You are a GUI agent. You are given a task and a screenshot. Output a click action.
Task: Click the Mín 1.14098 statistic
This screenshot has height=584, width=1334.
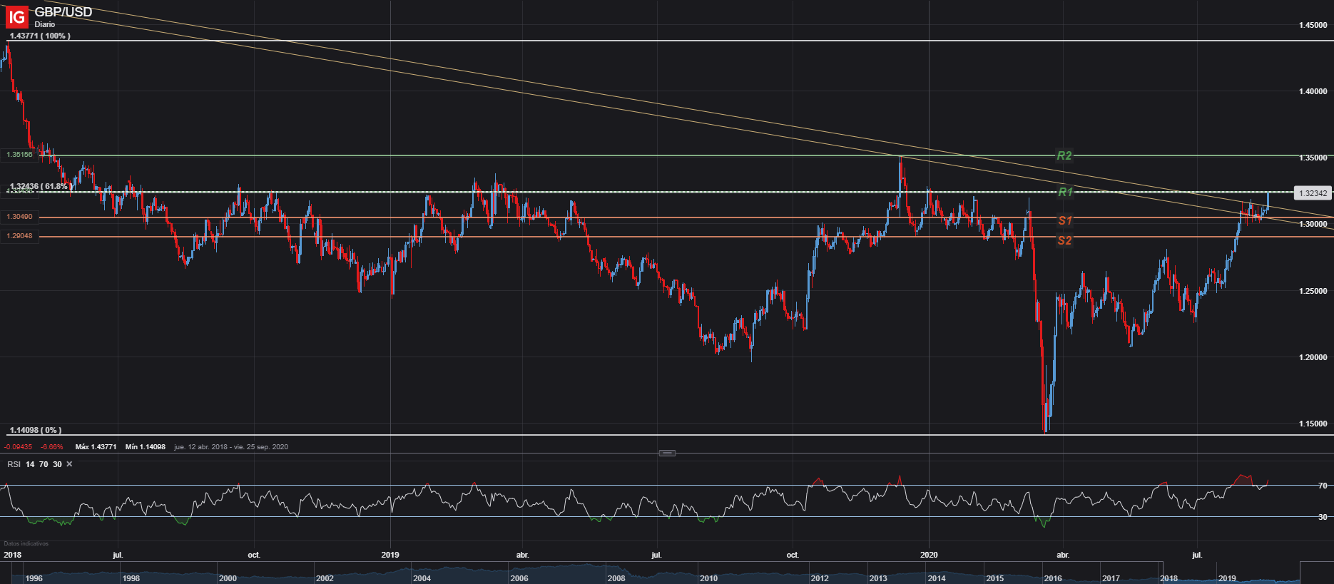point(145,447)
